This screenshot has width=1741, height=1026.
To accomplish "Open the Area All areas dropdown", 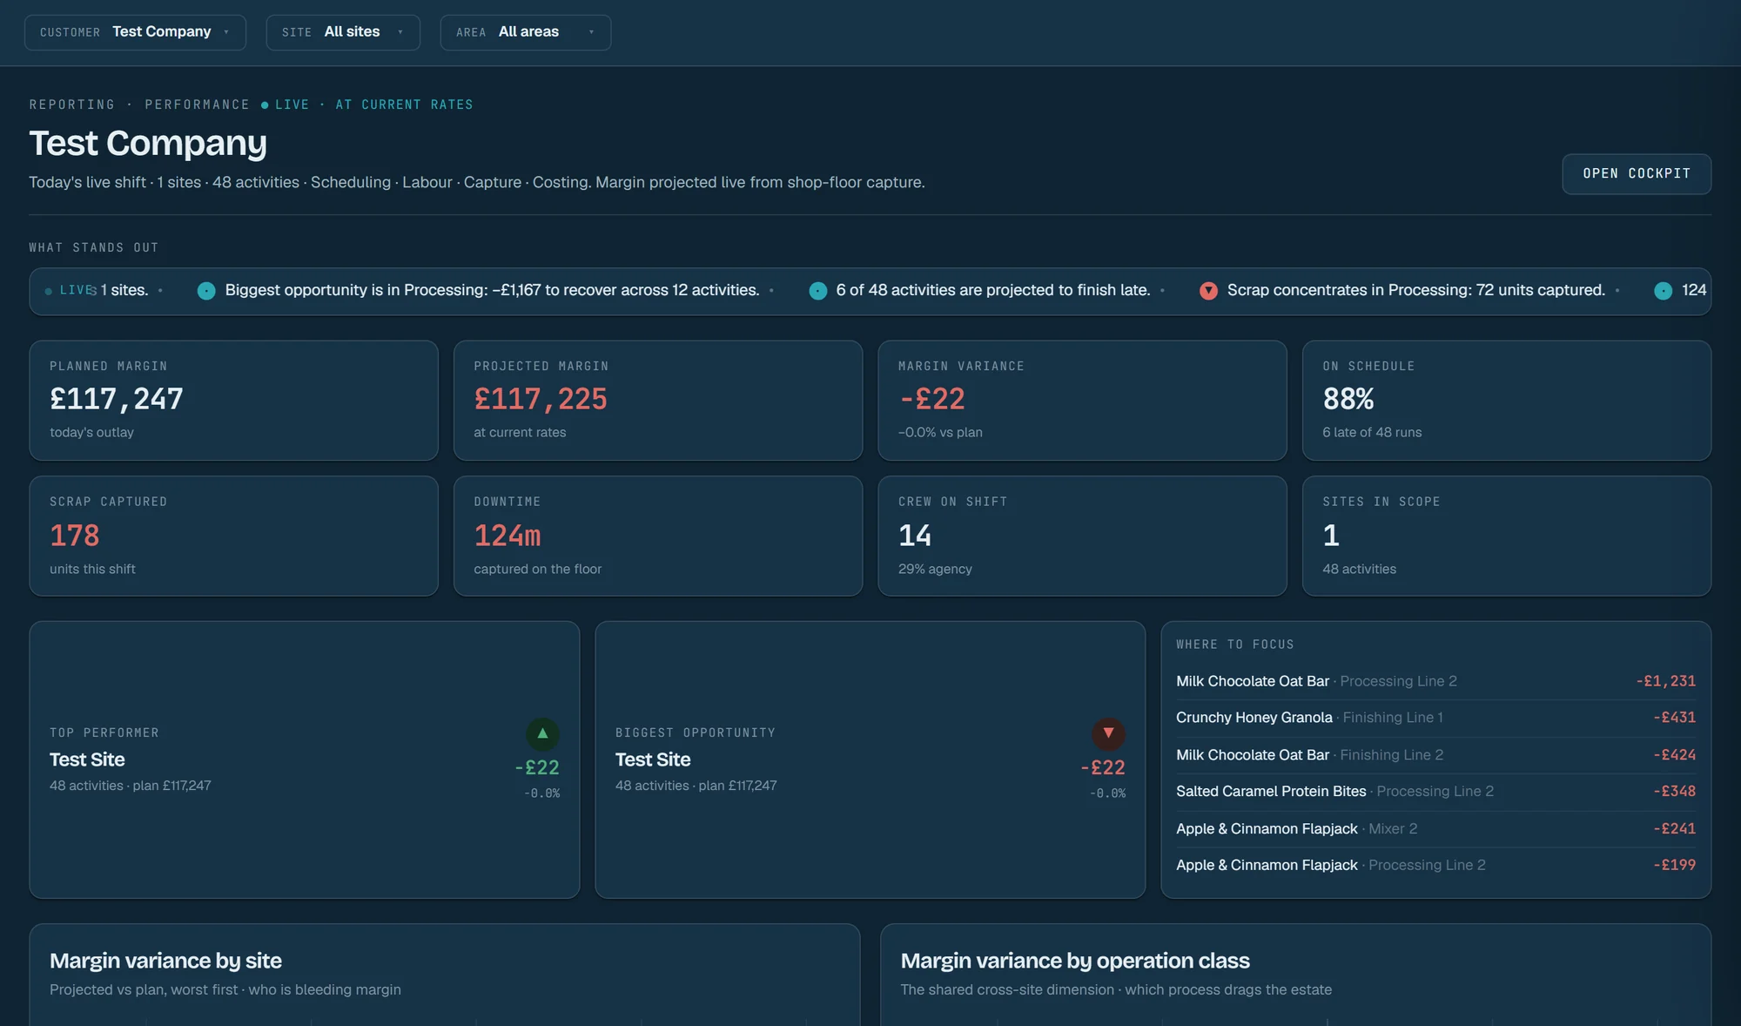I will pos(525,32).
